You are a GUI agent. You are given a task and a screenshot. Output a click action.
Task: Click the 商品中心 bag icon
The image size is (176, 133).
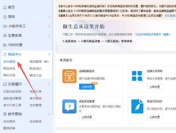point(5,54)
